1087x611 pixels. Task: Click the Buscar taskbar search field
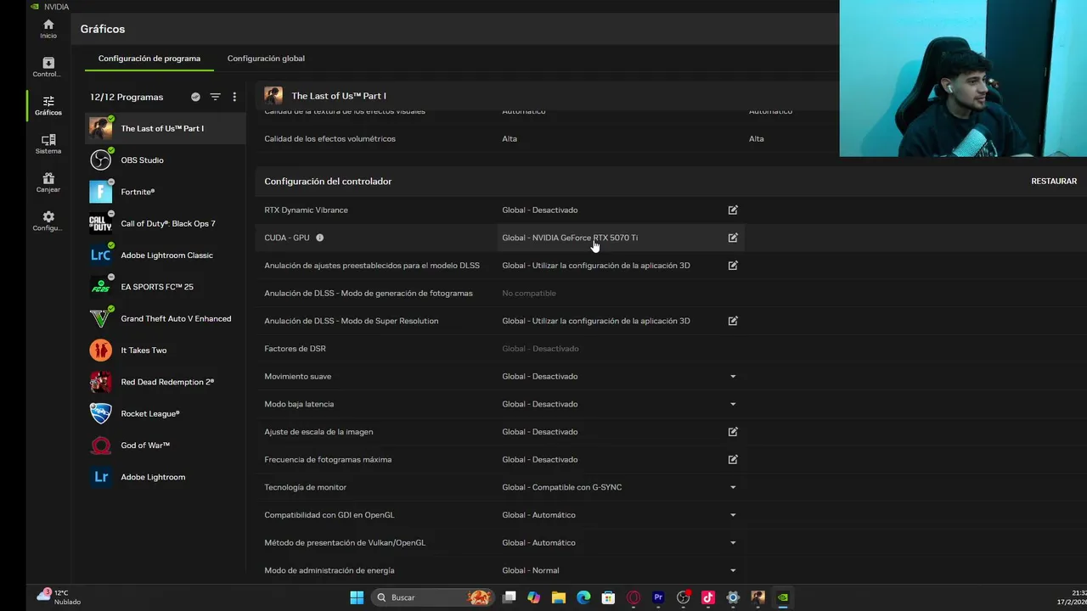pyautogui.click(x=434, y=597)
